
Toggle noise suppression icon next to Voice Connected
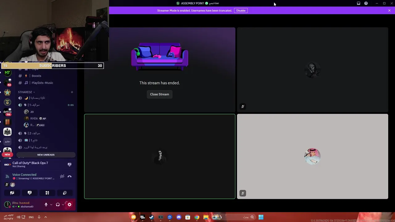pos(62,176)
